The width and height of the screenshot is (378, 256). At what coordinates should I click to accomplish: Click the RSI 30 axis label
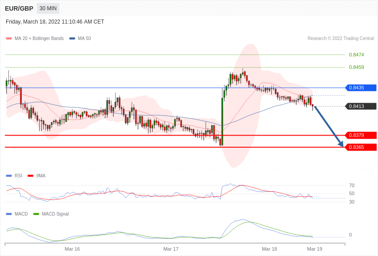(x=352, y=202)
